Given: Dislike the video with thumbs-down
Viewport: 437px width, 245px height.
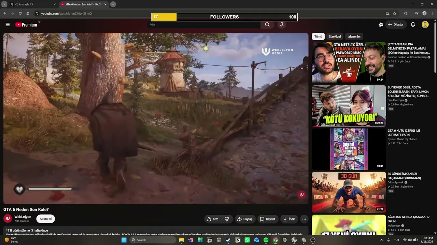Looking at the screenshot, I should point(227,219).
